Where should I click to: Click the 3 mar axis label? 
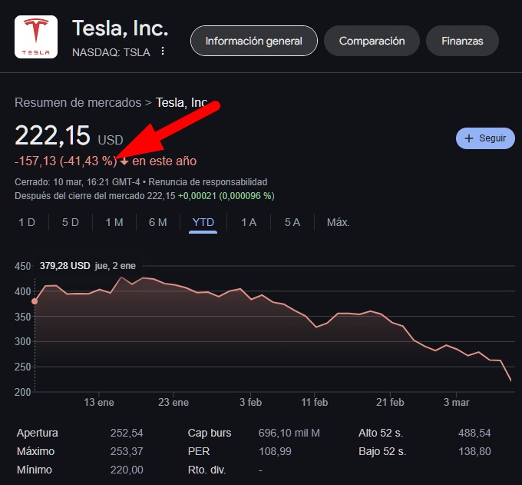coord(457,402)
